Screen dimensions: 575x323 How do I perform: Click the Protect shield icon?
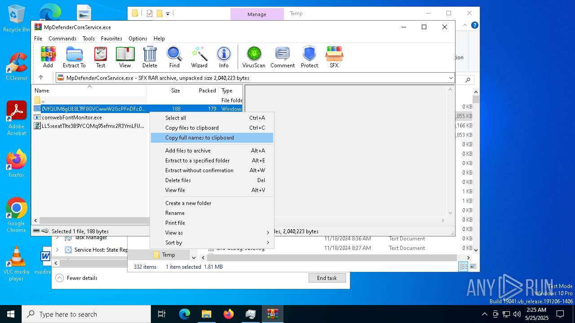(310, 57)
